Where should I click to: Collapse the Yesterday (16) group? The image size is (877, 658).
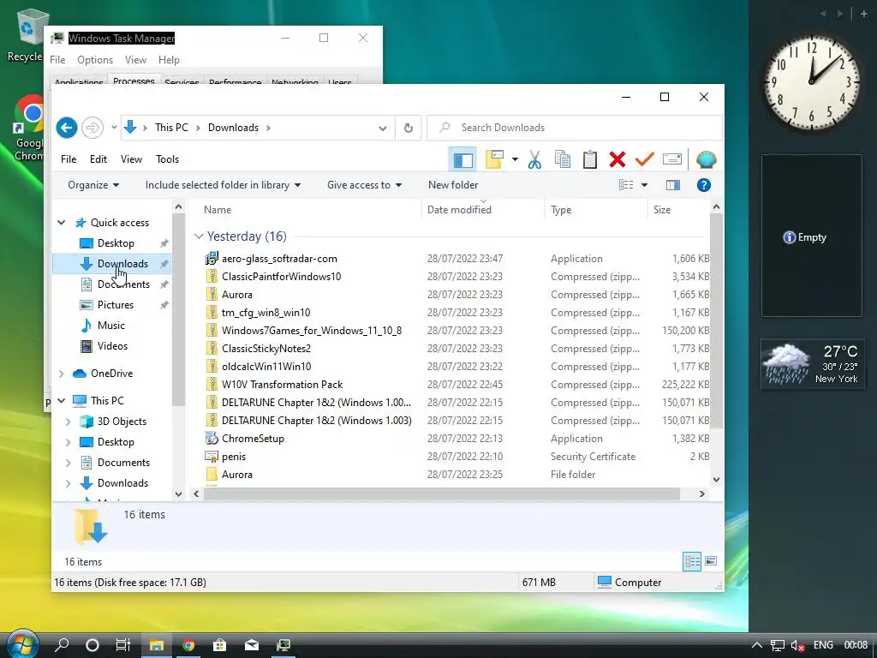point(199,236)
